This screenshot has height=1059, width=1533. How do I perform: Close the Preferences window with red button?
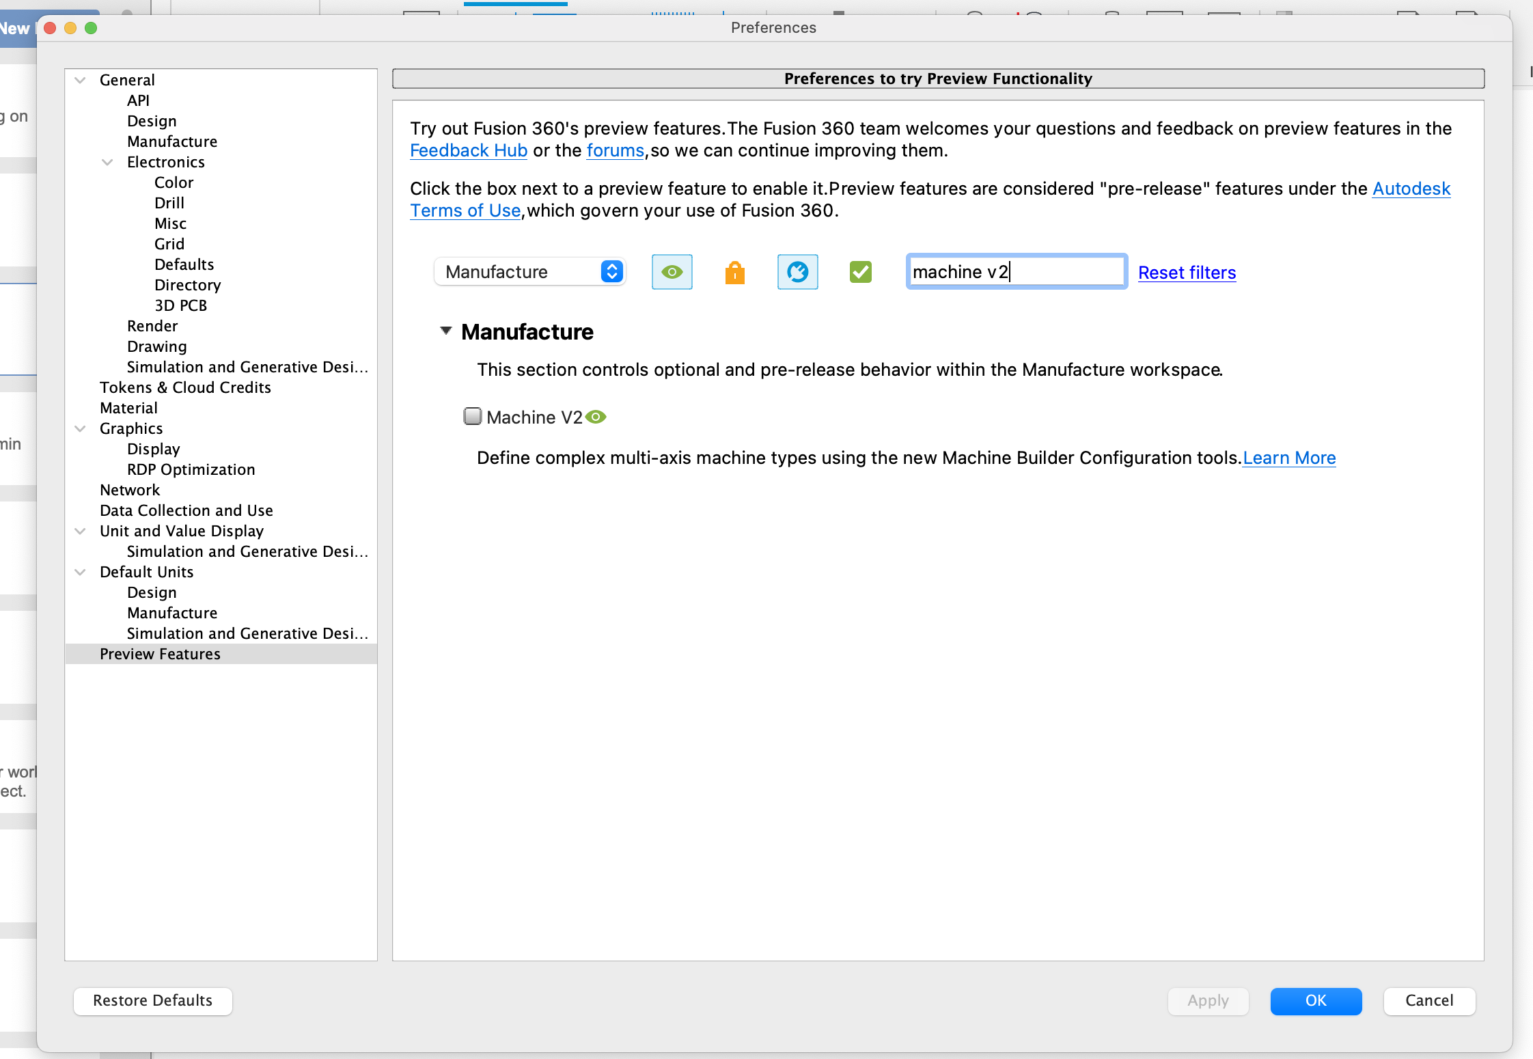click(50, 28)
